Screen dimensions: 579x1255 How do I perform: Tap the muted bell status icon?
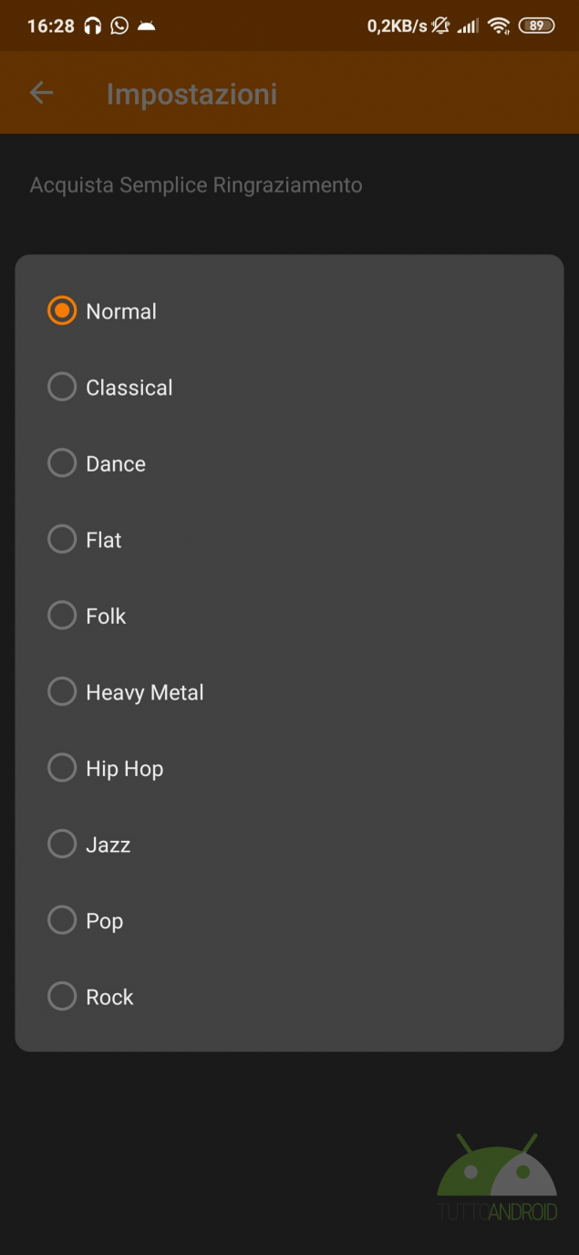point(440,26)
